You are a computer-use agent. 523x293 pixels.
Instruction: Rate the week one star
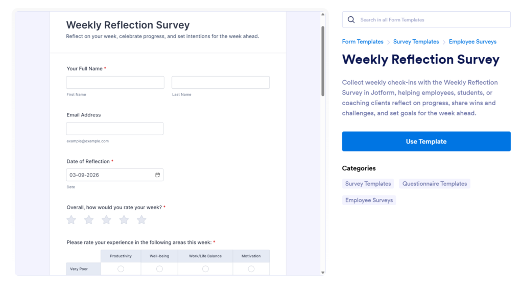pos(72,220)
